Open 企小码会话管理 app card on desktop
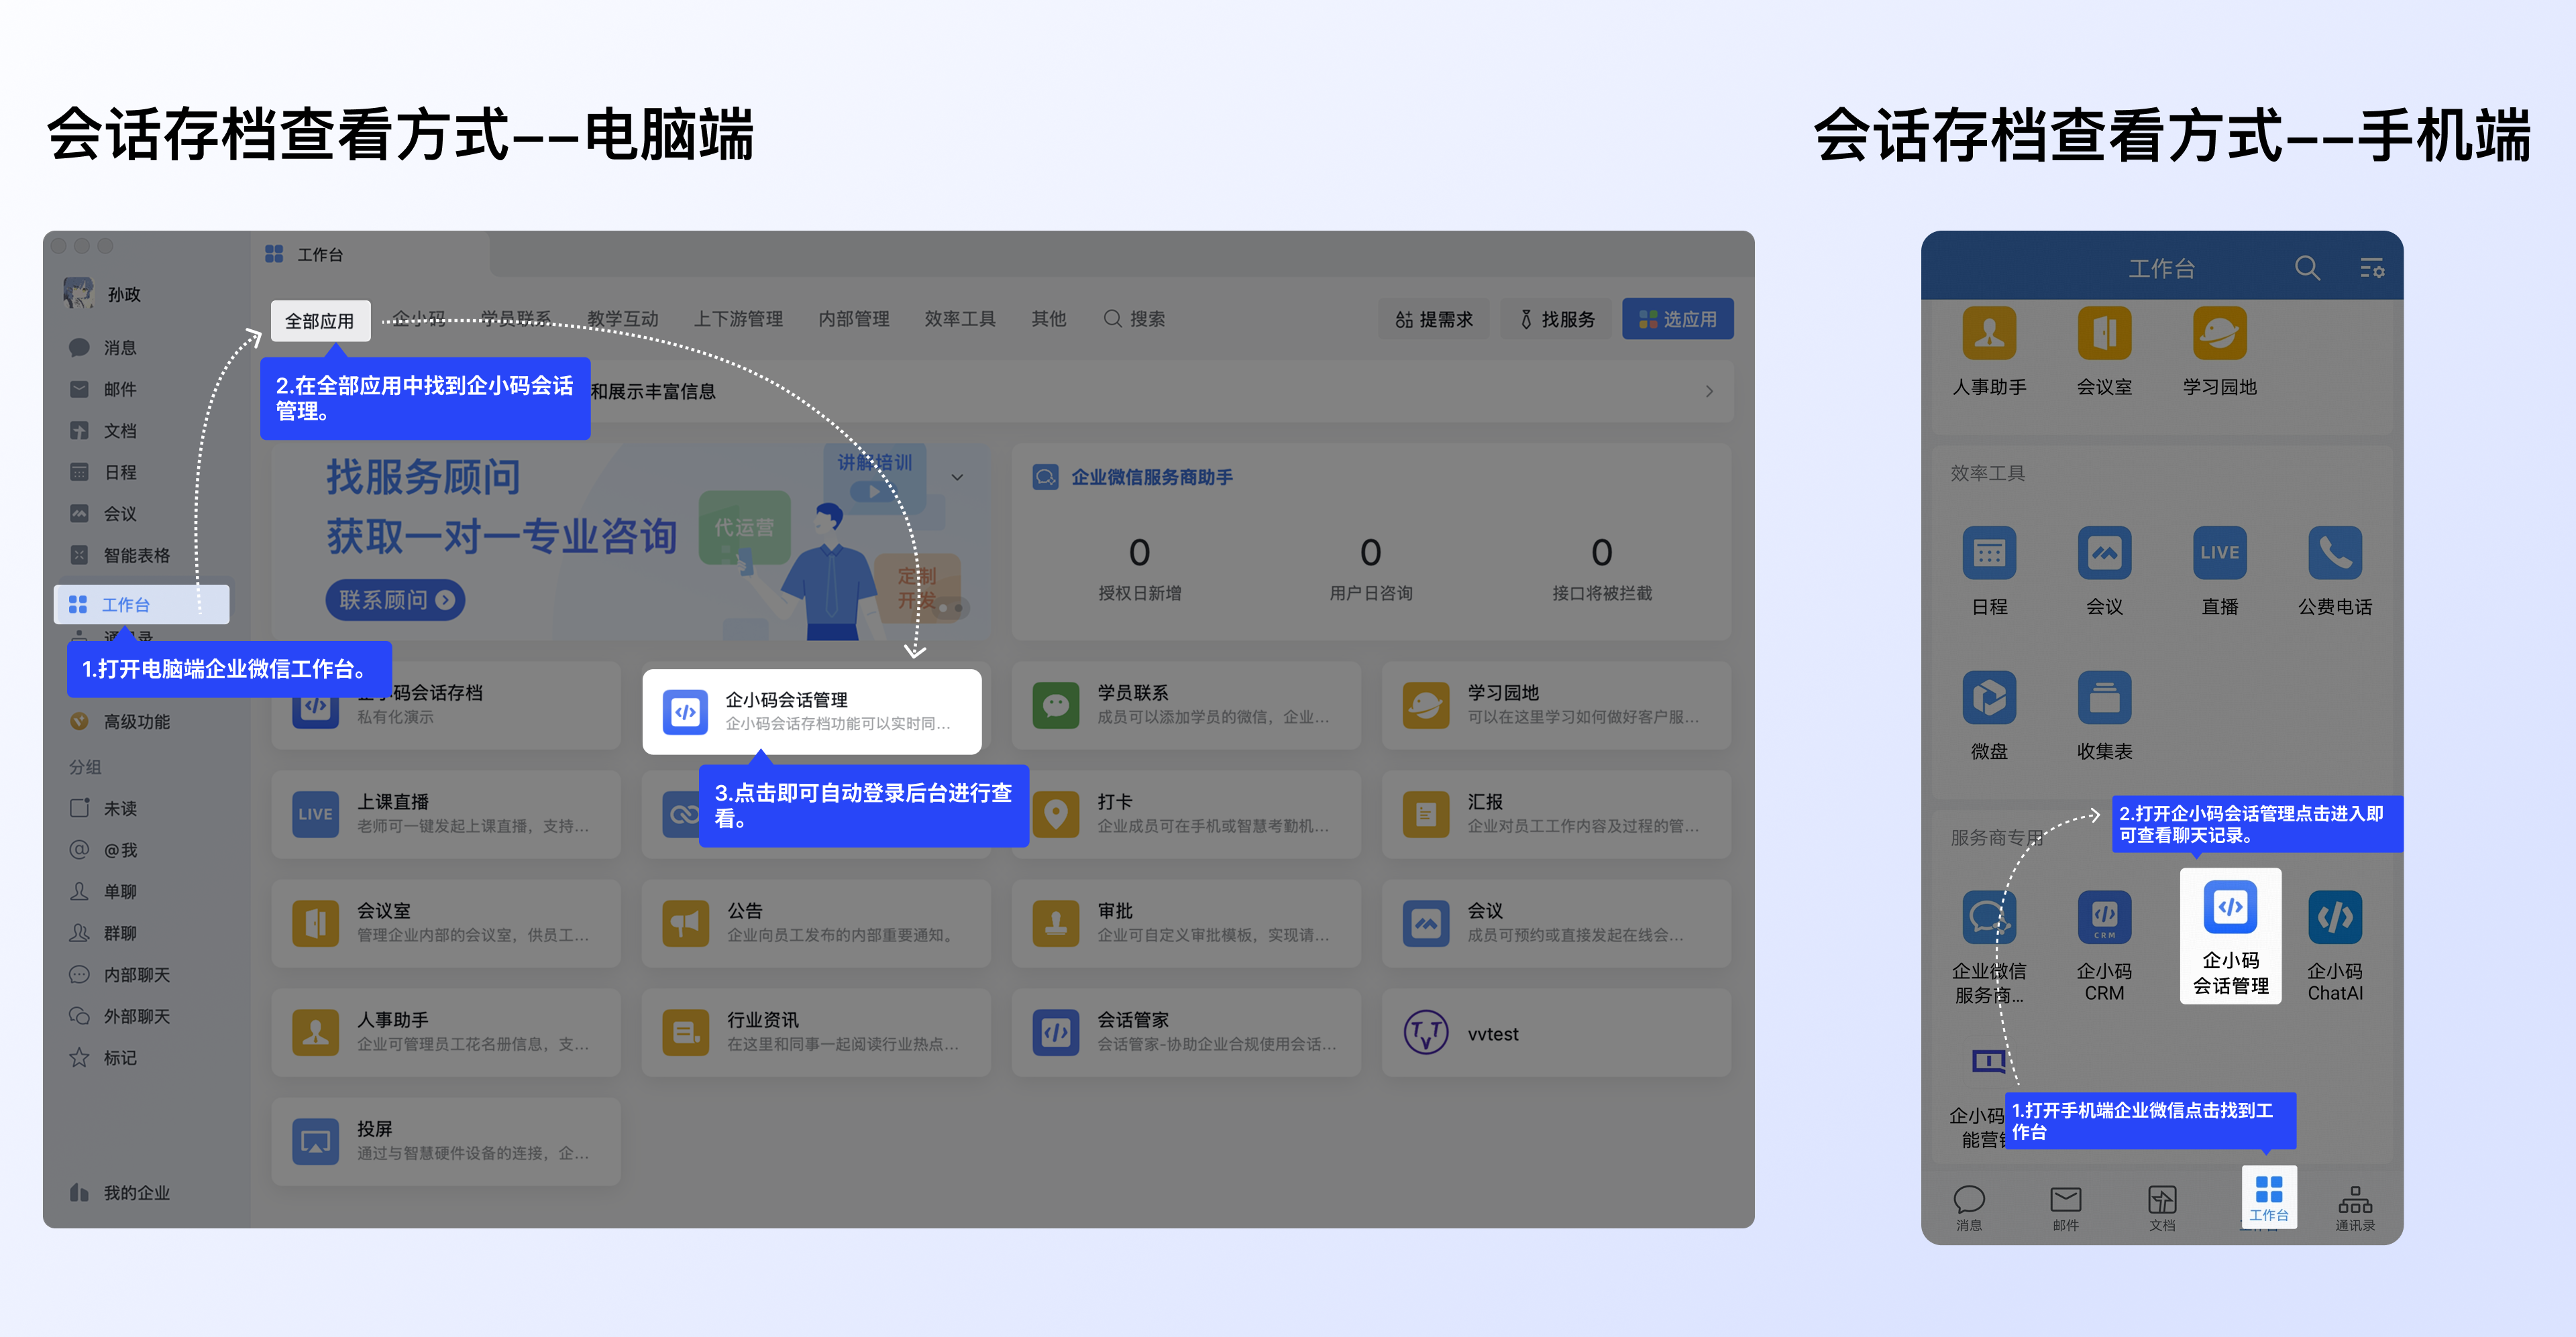Image resolution: width=2576 pixels, height=1337 pixels. pyautogui.click(x=811, y=711)
